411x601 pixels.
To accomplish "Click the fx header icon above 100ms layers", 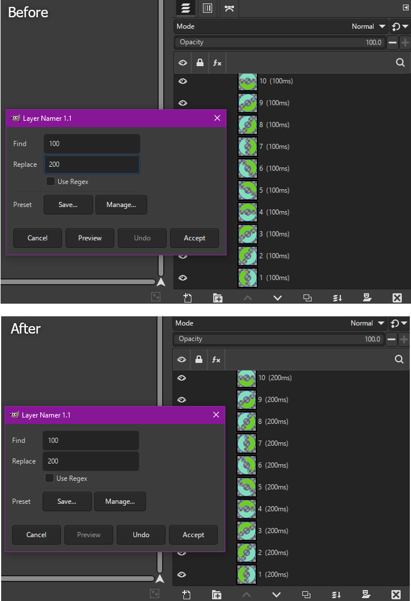I will click(217, 63).
